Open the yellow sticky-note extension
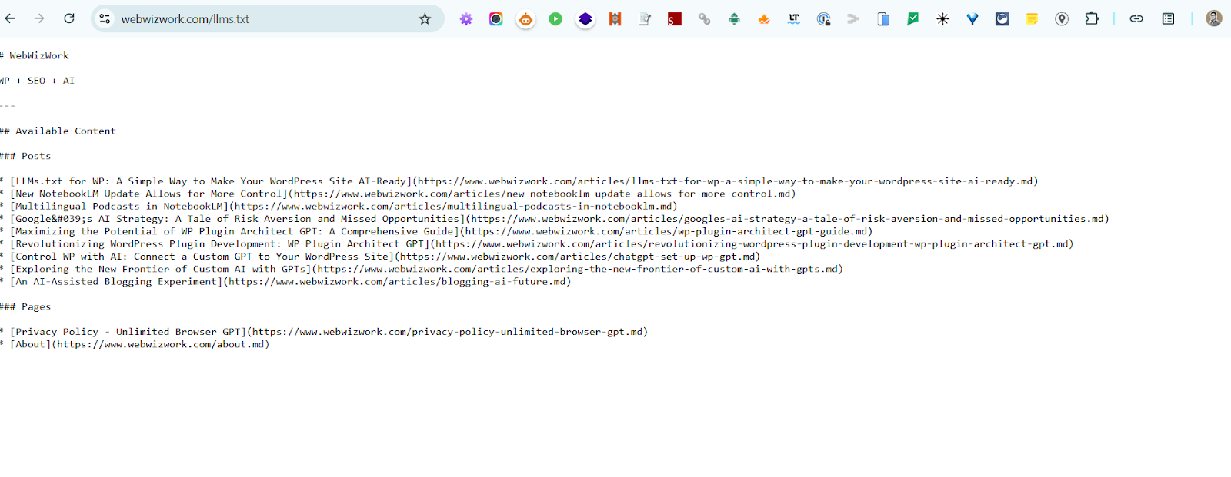Image resolution: width=1231 pixels, height=477 pixels. tap(1033, 19)
